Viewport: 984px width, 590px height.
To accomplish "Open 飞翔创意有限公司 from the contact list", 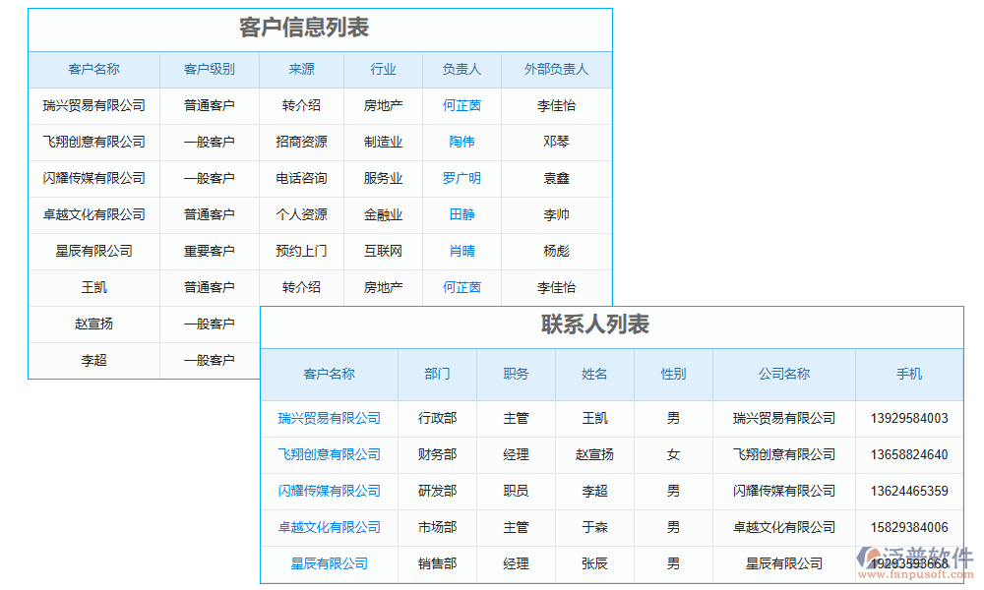I will coord(330,454).
